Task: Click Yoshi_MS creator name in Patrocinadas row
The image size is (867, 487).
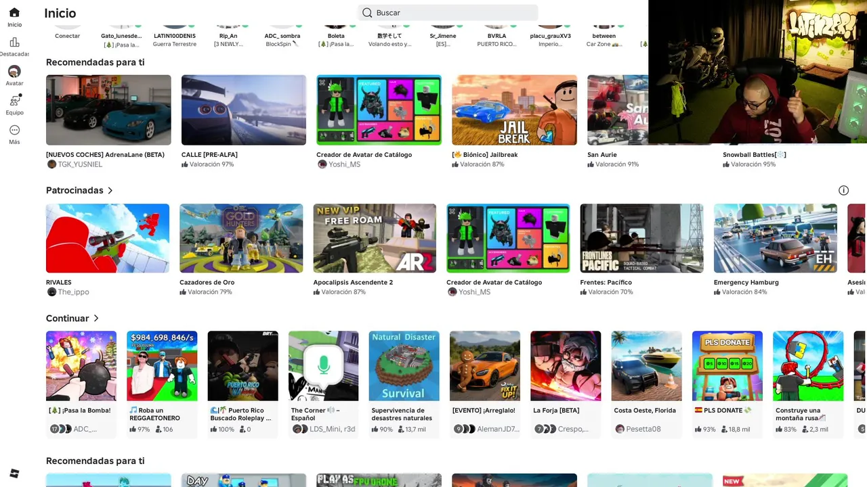Action: [x=475, y=292]
